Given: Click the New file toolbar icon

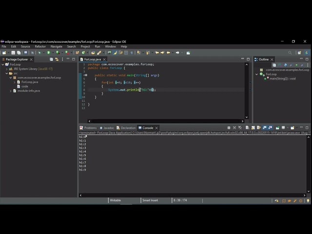Looking at the screenshot, I should 4,53.
